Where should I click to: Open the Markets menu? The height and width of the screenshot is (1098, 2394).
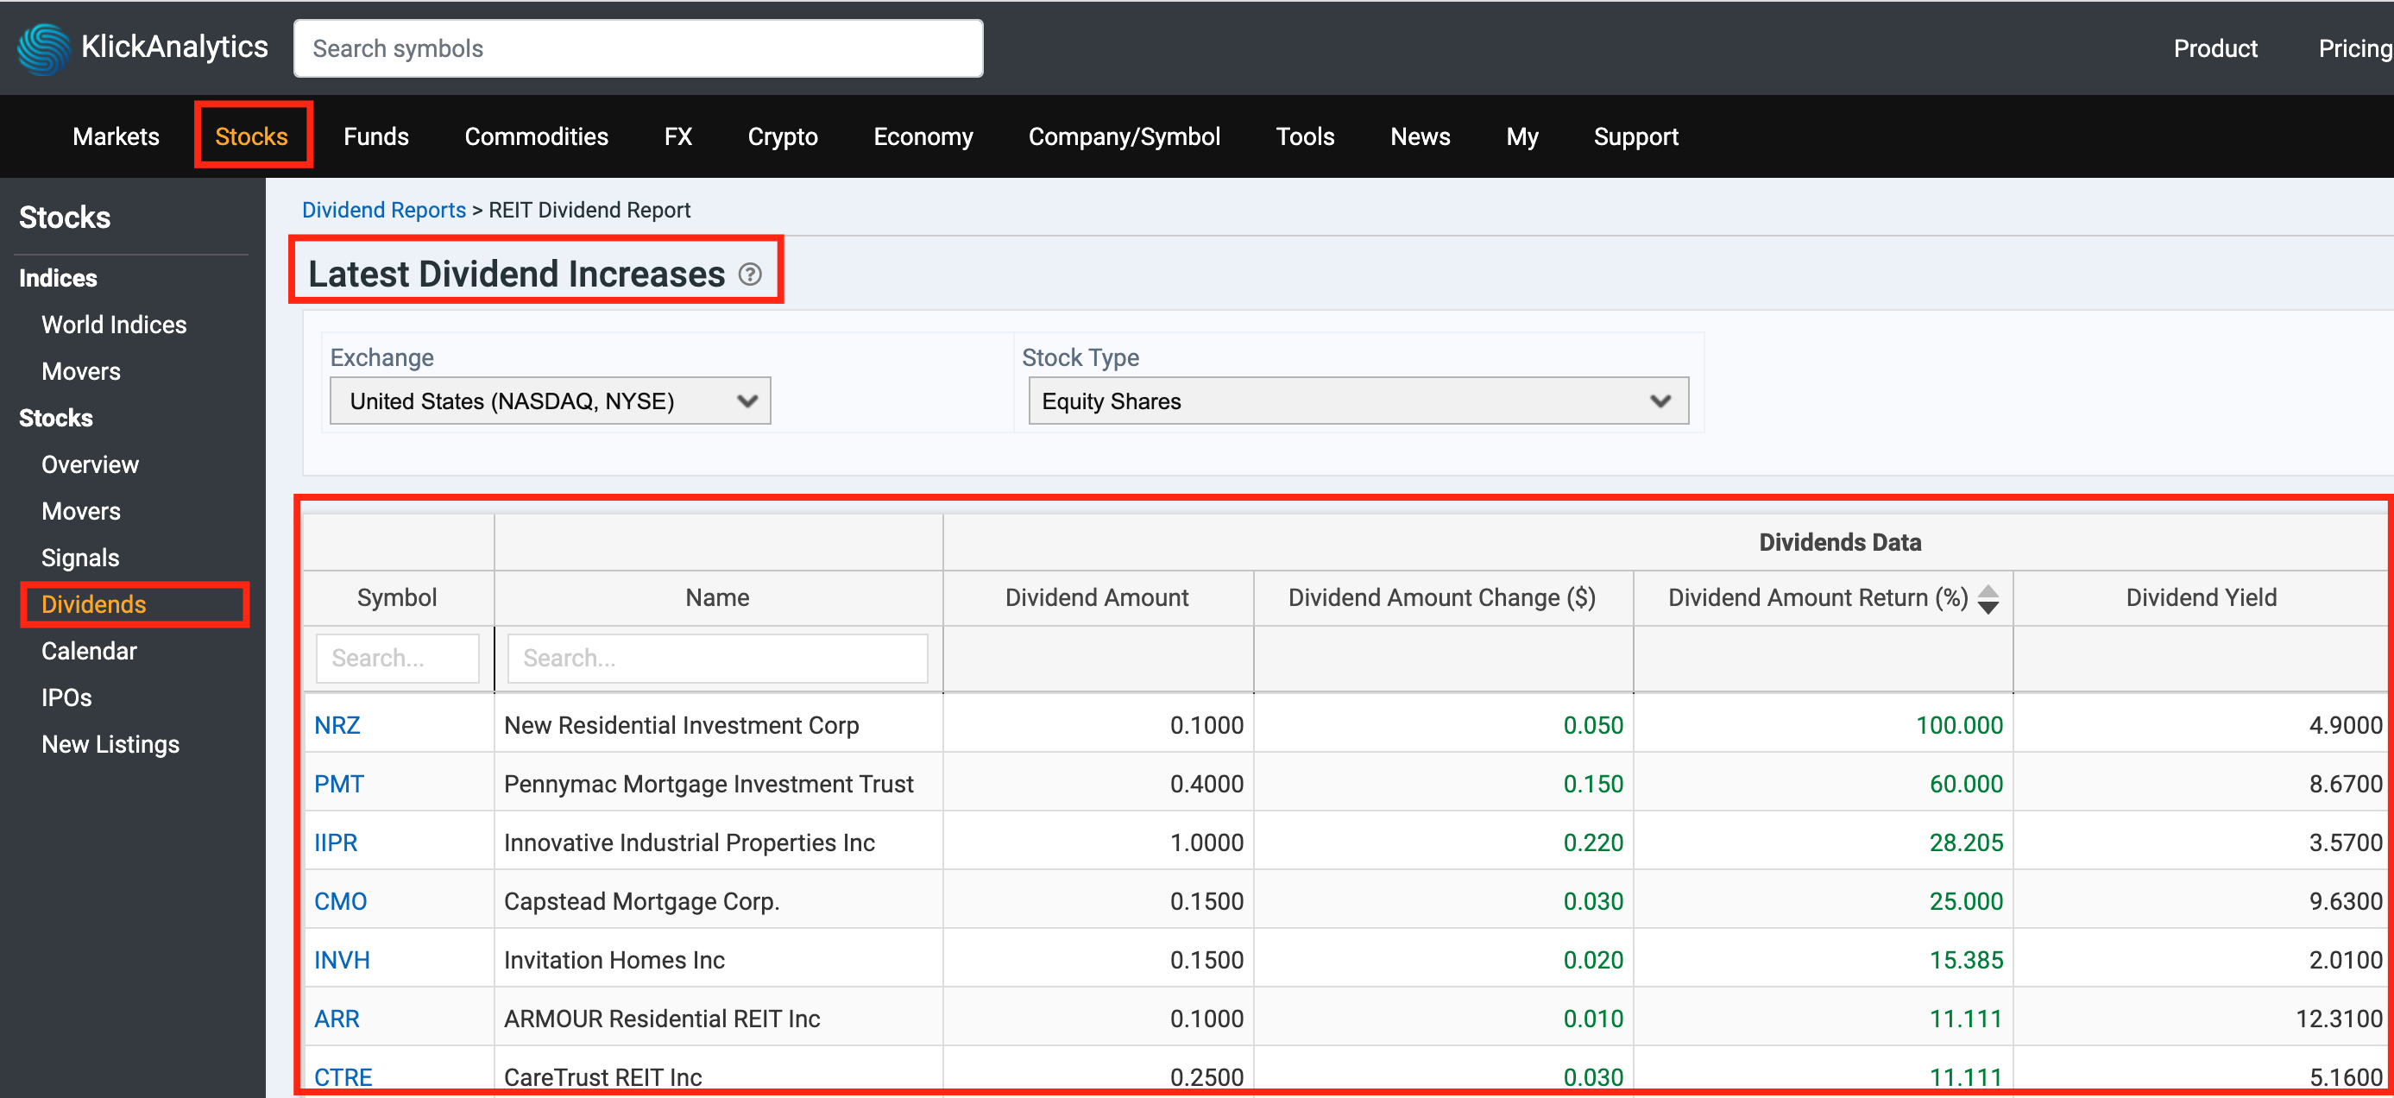click(117, 136)
